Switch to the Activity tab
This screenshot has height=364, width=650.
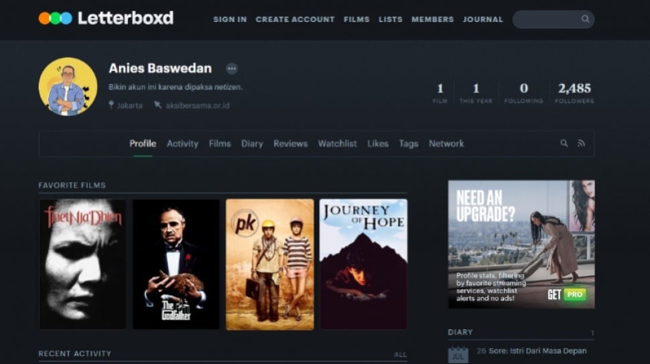point(182,144)
